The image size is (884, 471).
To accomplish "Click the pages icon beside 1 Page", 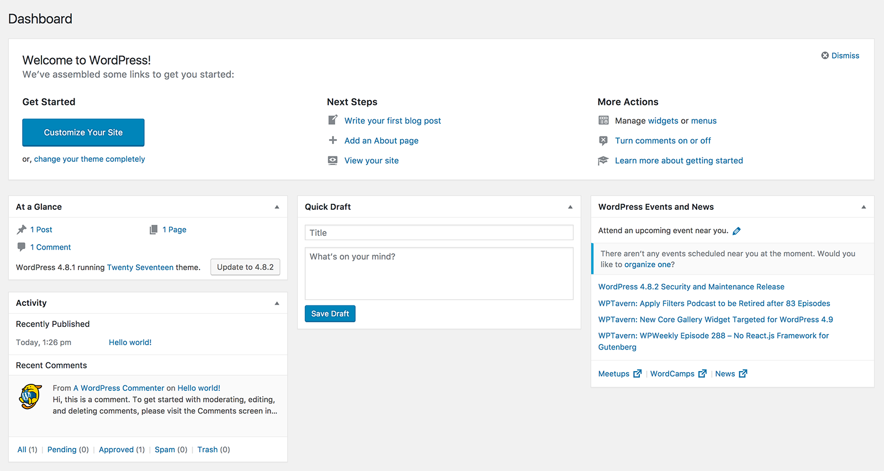I will [154, 230].
